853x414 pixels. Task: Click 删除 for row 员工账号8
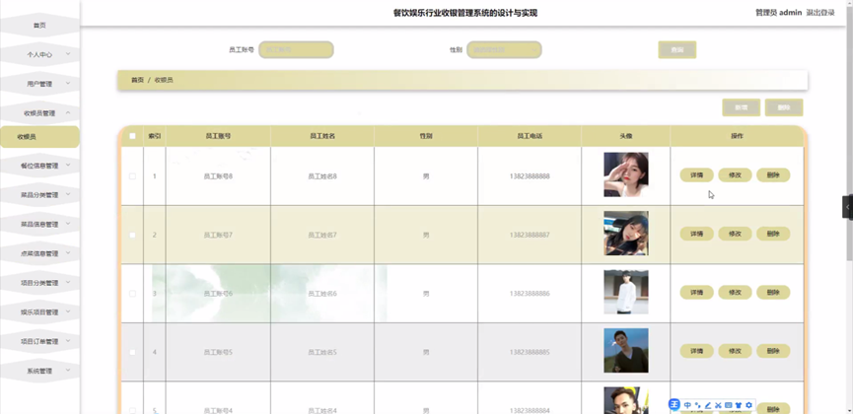click(x=773, y=175)
